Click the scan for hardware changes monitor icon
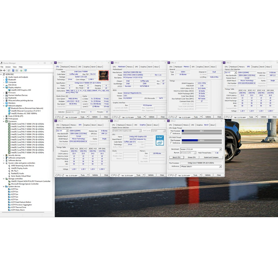 pos(26,70)
